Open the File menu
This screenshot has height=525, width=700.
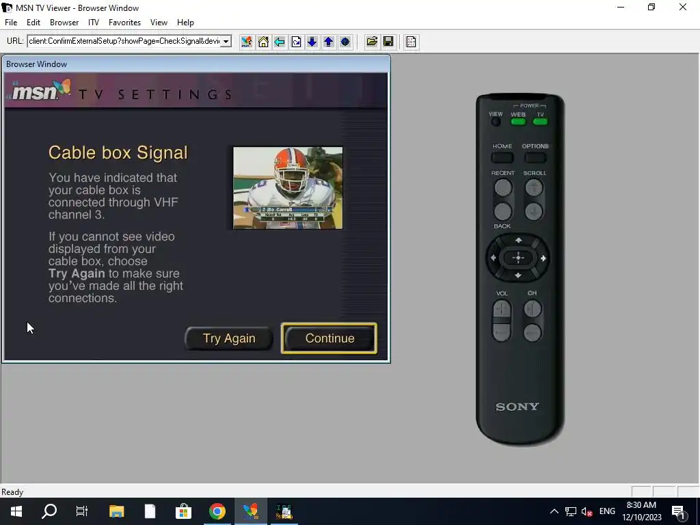11,23
